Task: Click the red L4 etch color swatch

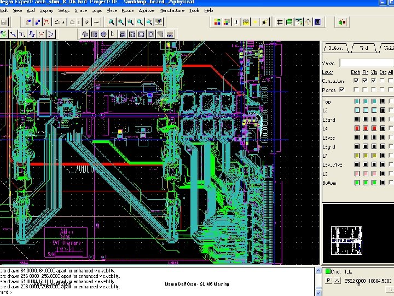Action: click(x=357, y=128)
